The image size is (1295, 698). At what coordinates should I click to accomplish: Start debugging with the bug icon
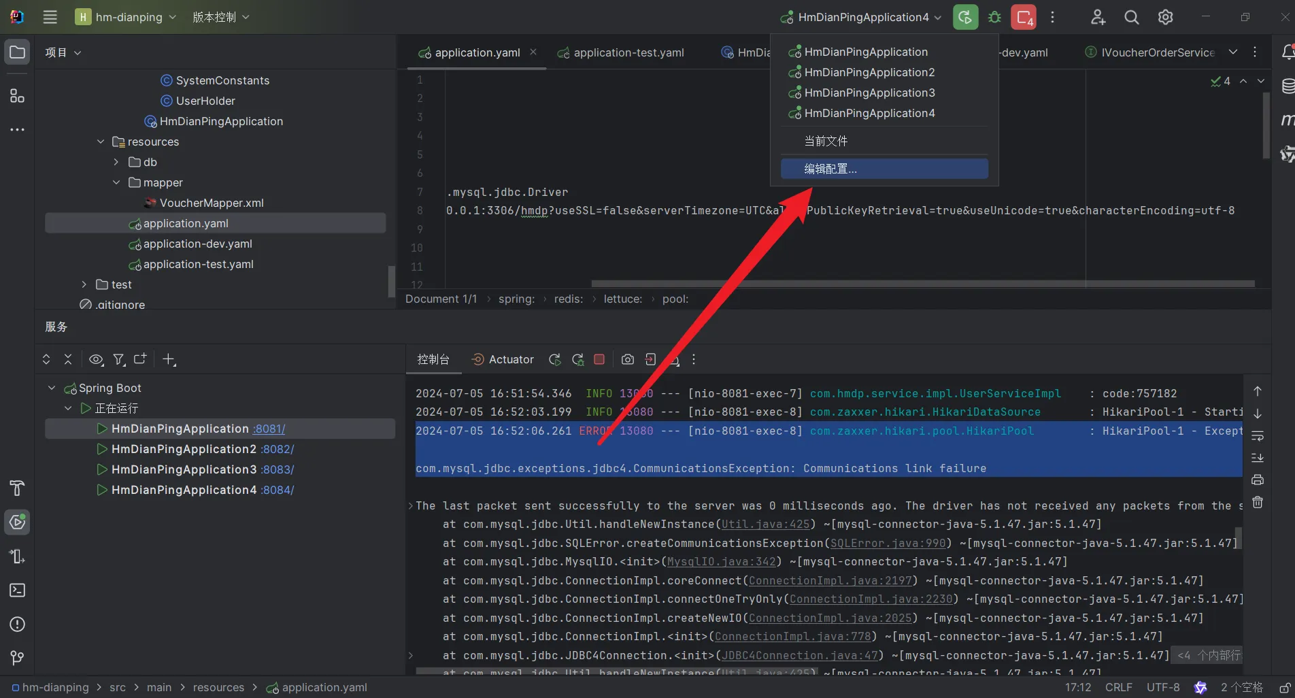(994, 17)
